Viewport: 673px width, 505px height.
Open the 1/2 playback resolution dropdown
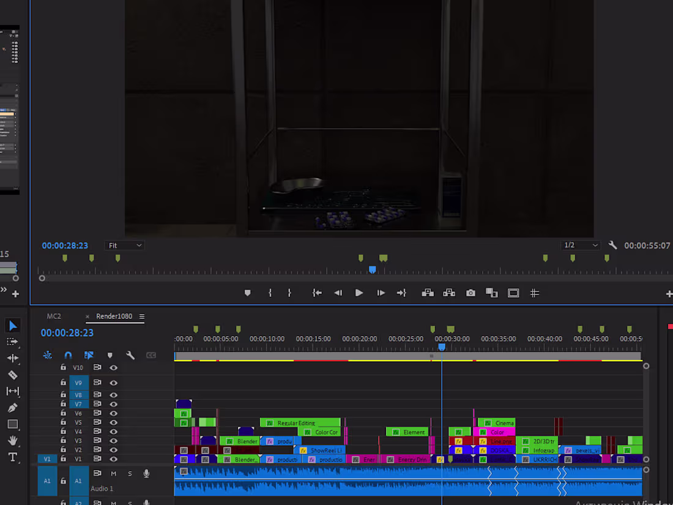581,245
